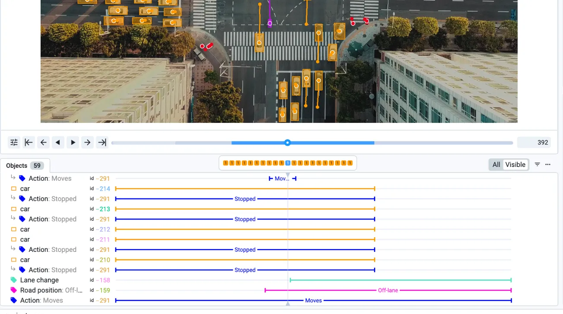Viewport: 563px width, 314px height.
Task: Click the frame number field showing 392
Action: click(x=534, y=142)
